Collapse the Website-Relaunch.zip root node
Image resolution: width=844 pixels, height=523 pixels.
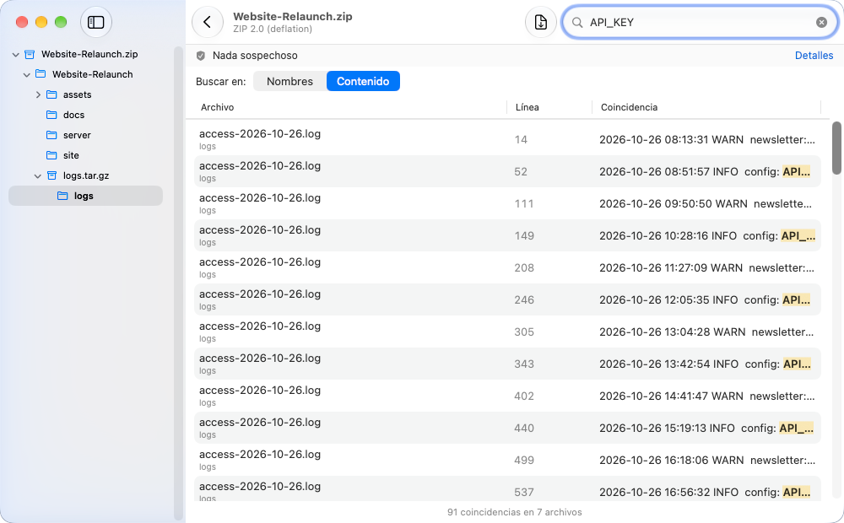(x=15, y=54)
